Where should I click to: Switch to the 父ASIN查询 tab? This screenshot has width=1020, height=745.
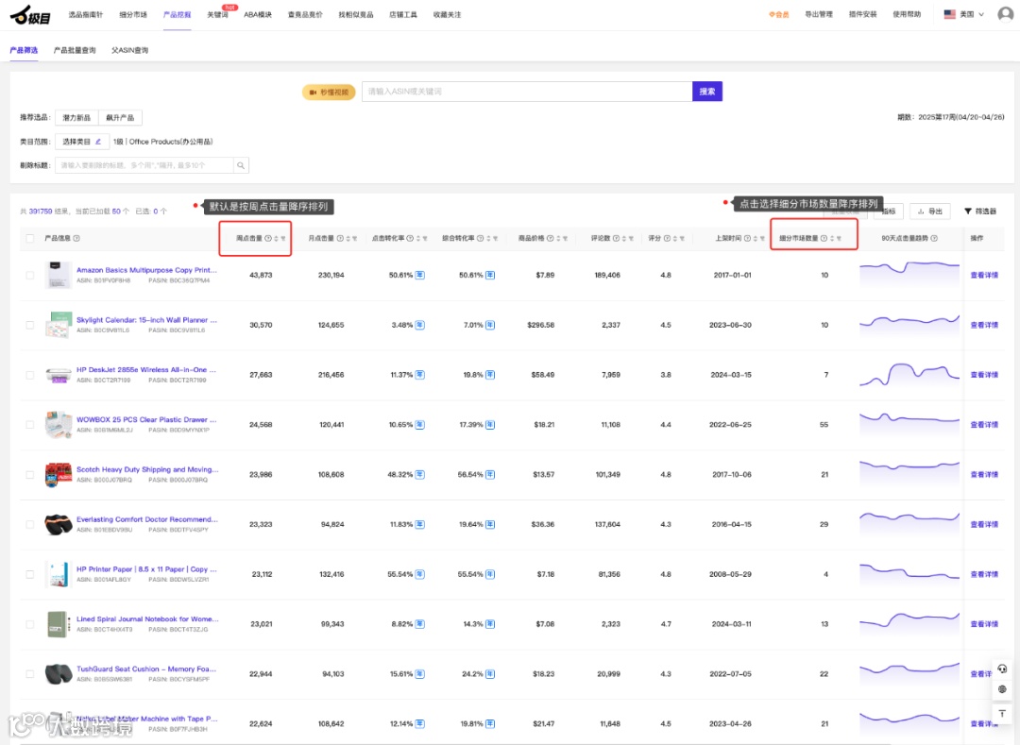tap(130, 50)
